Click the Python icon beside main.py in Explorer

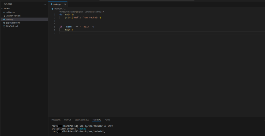[x=4, y=19]
